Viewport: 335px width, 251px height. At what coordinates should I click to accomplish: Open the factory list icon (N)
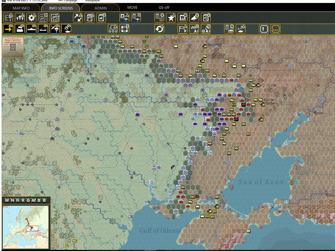[x=229, y=29]
